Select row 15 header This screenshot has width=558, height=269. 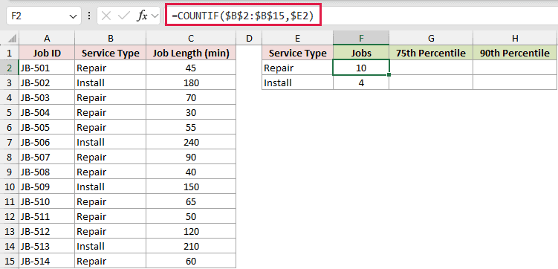tap(9, 262)
